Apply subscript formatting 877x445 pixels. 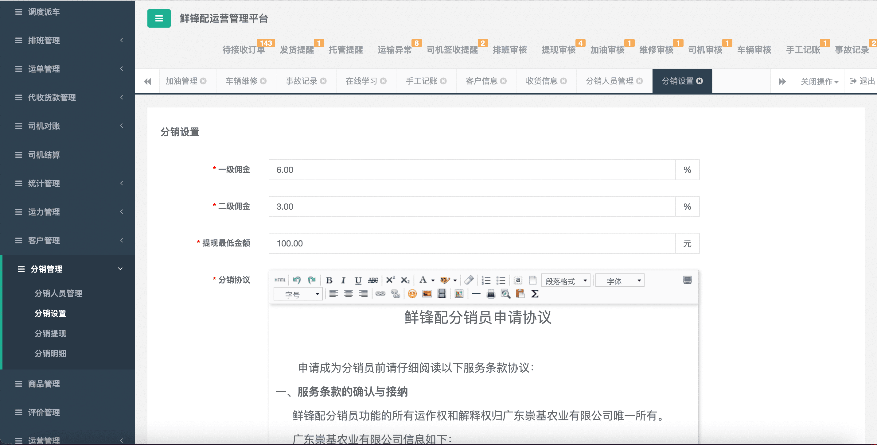click(405, 280)
